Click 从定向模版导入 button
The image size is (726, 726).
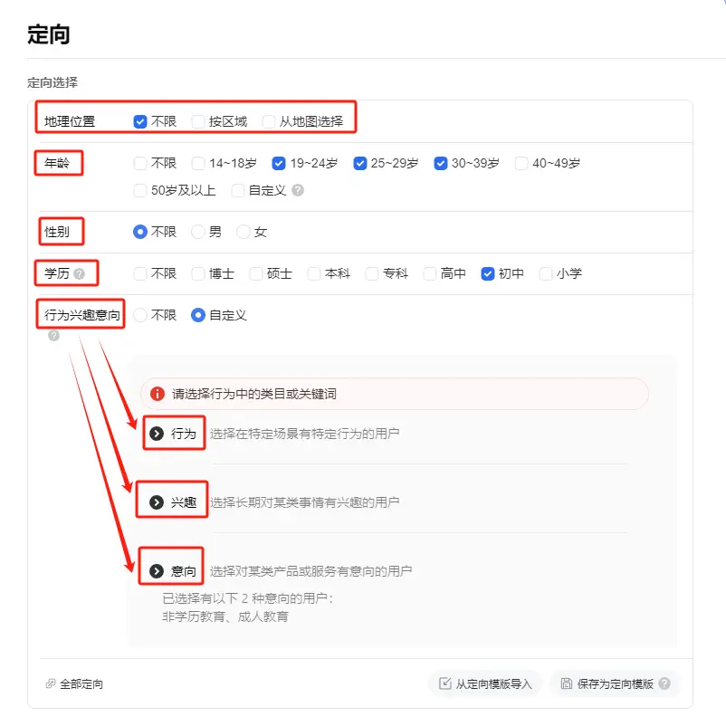point(485,683)
